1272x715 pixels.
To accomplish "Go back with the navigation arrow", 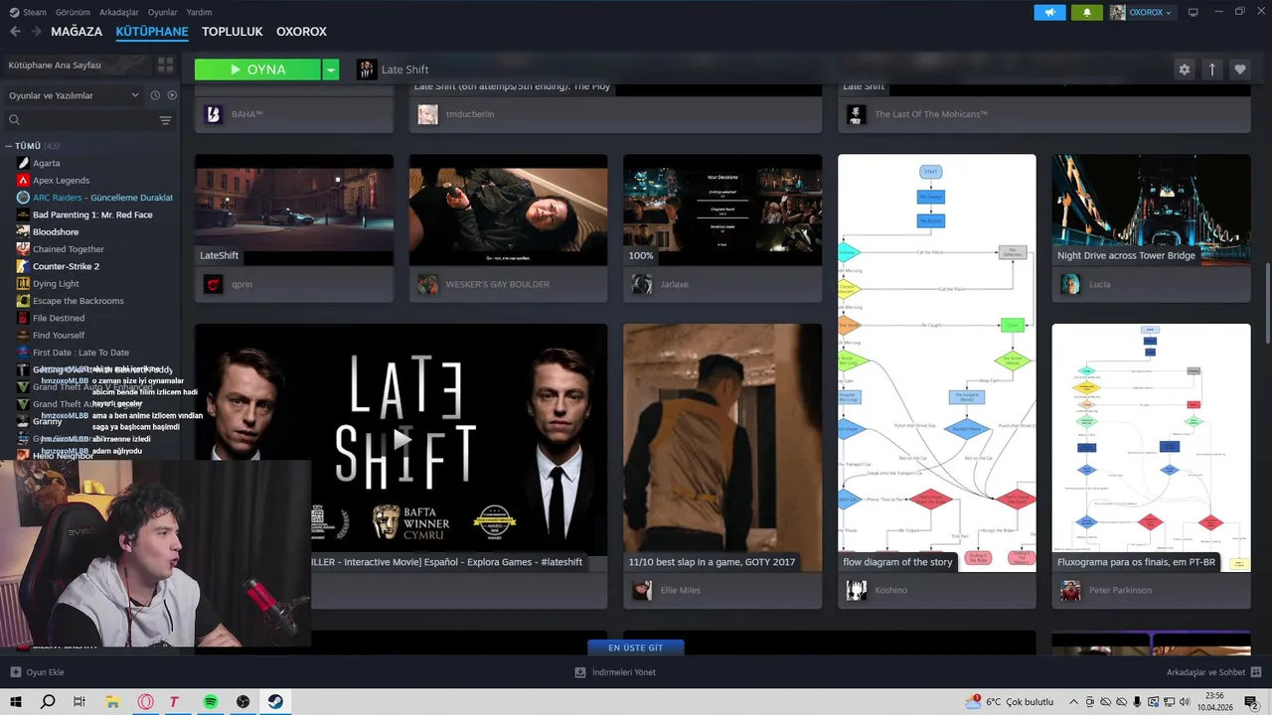I will tap(15, 32).
